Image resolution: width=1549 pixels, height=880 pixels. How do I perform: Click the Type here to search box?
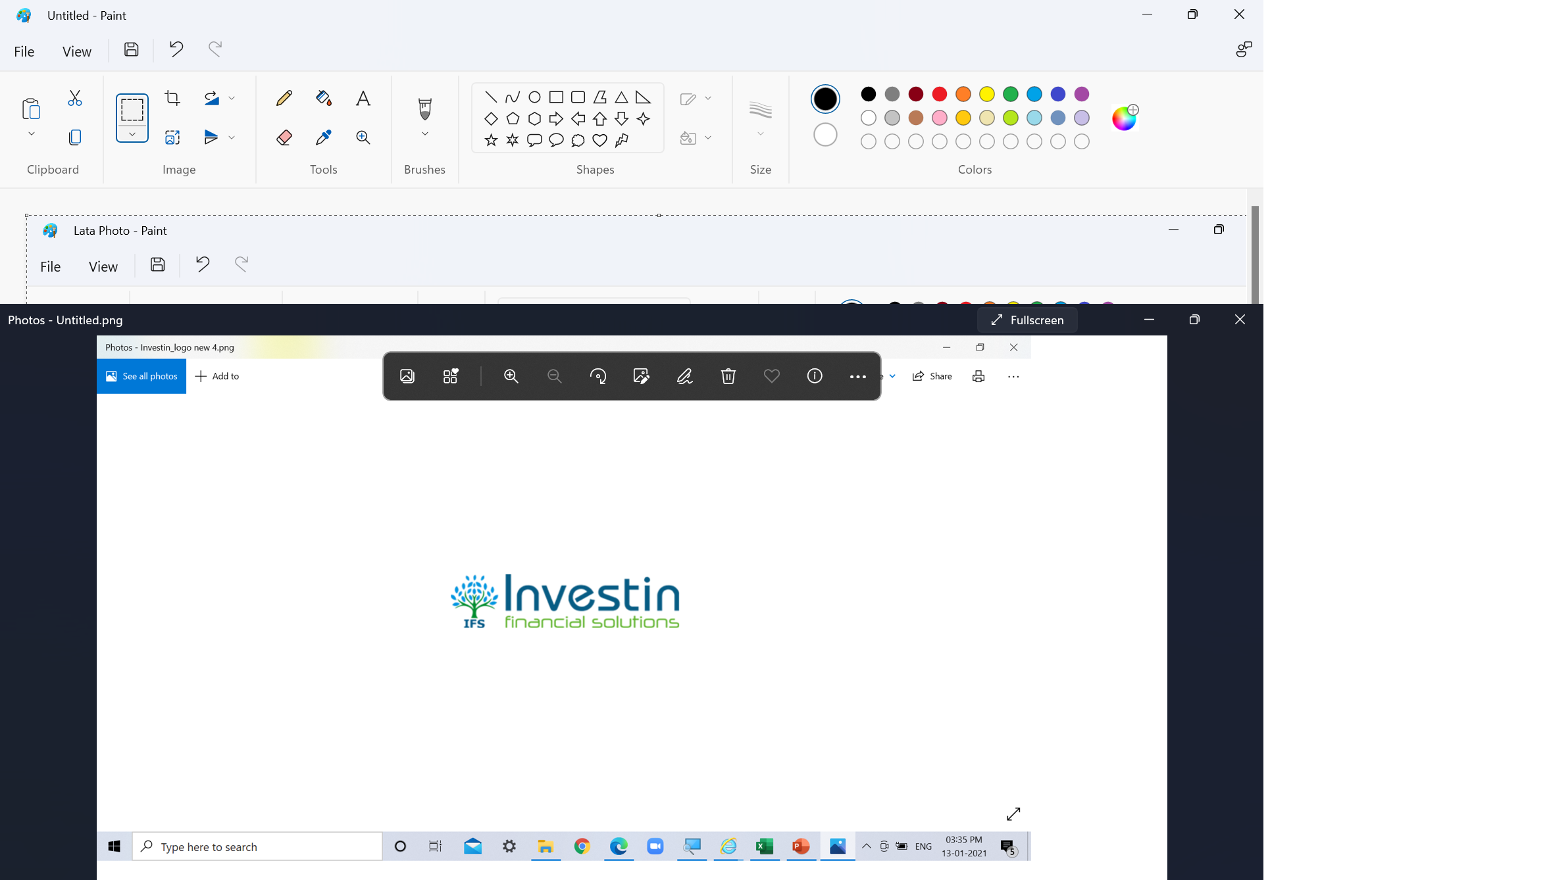(x=257, y=846)
